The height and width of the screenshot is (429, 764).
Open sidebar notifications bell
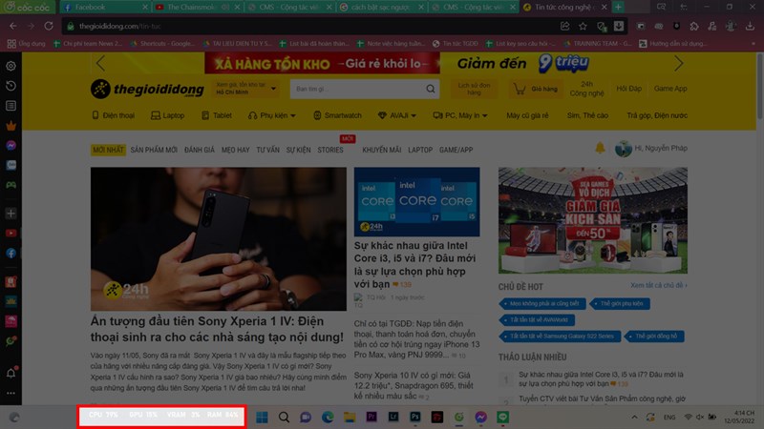click(11, 373)
